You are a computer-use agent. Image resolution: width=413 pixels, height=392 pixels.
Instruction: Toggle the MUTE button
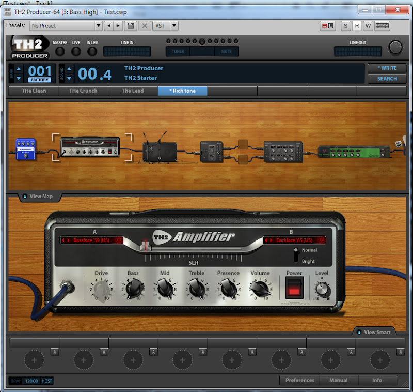[226, 51]
